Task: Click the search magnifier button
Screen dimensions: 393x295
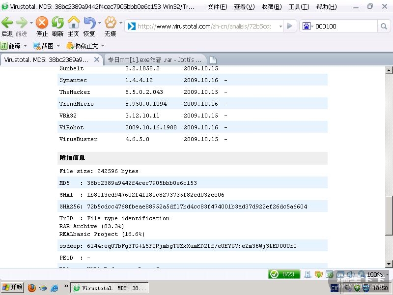Action: point(384,26)
